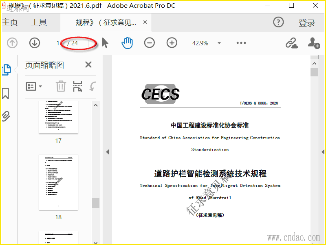Image resolution: width=326 pixels, height=245 pixels.
Task: Open the zoom level dropdown arrow
Action: pos(219,43)
